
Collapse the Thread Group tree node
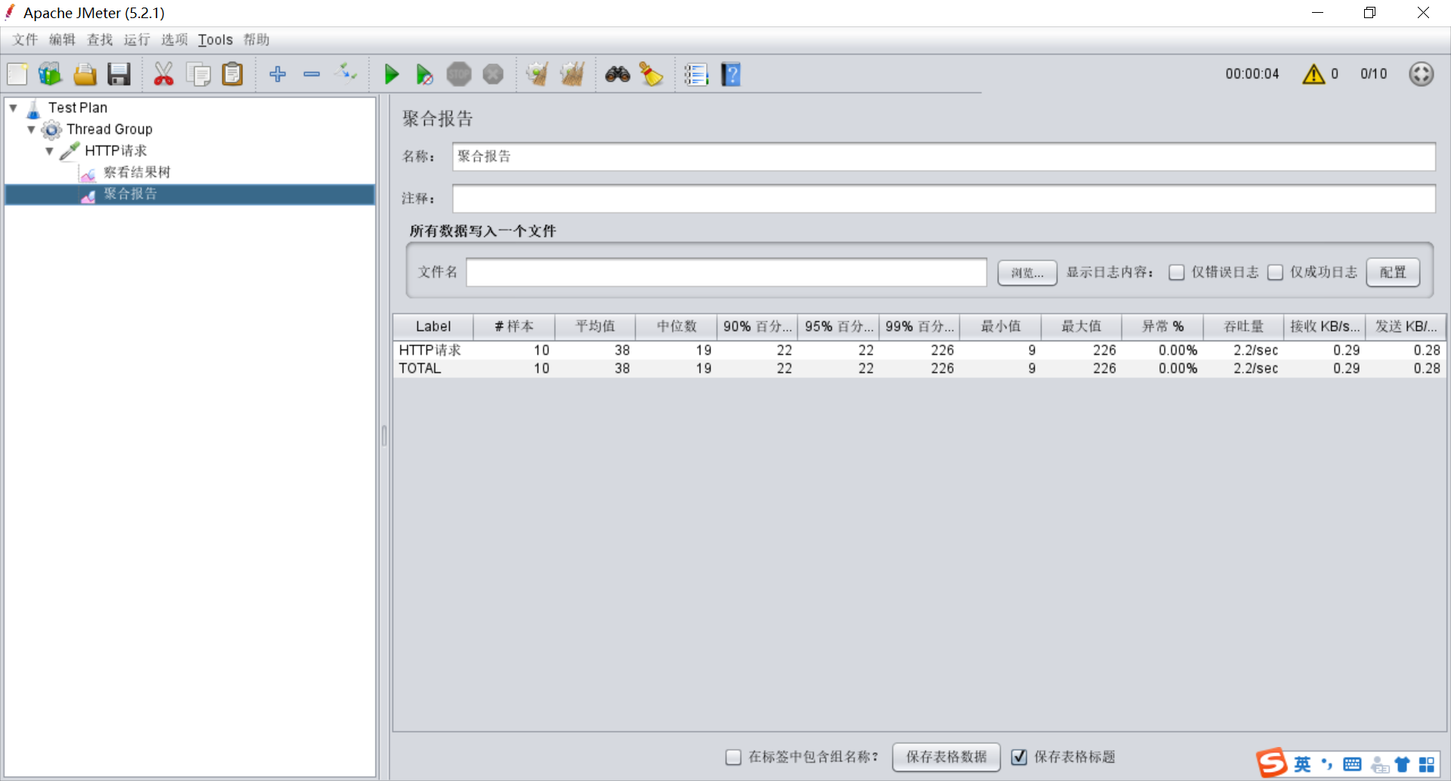(31, 129)
